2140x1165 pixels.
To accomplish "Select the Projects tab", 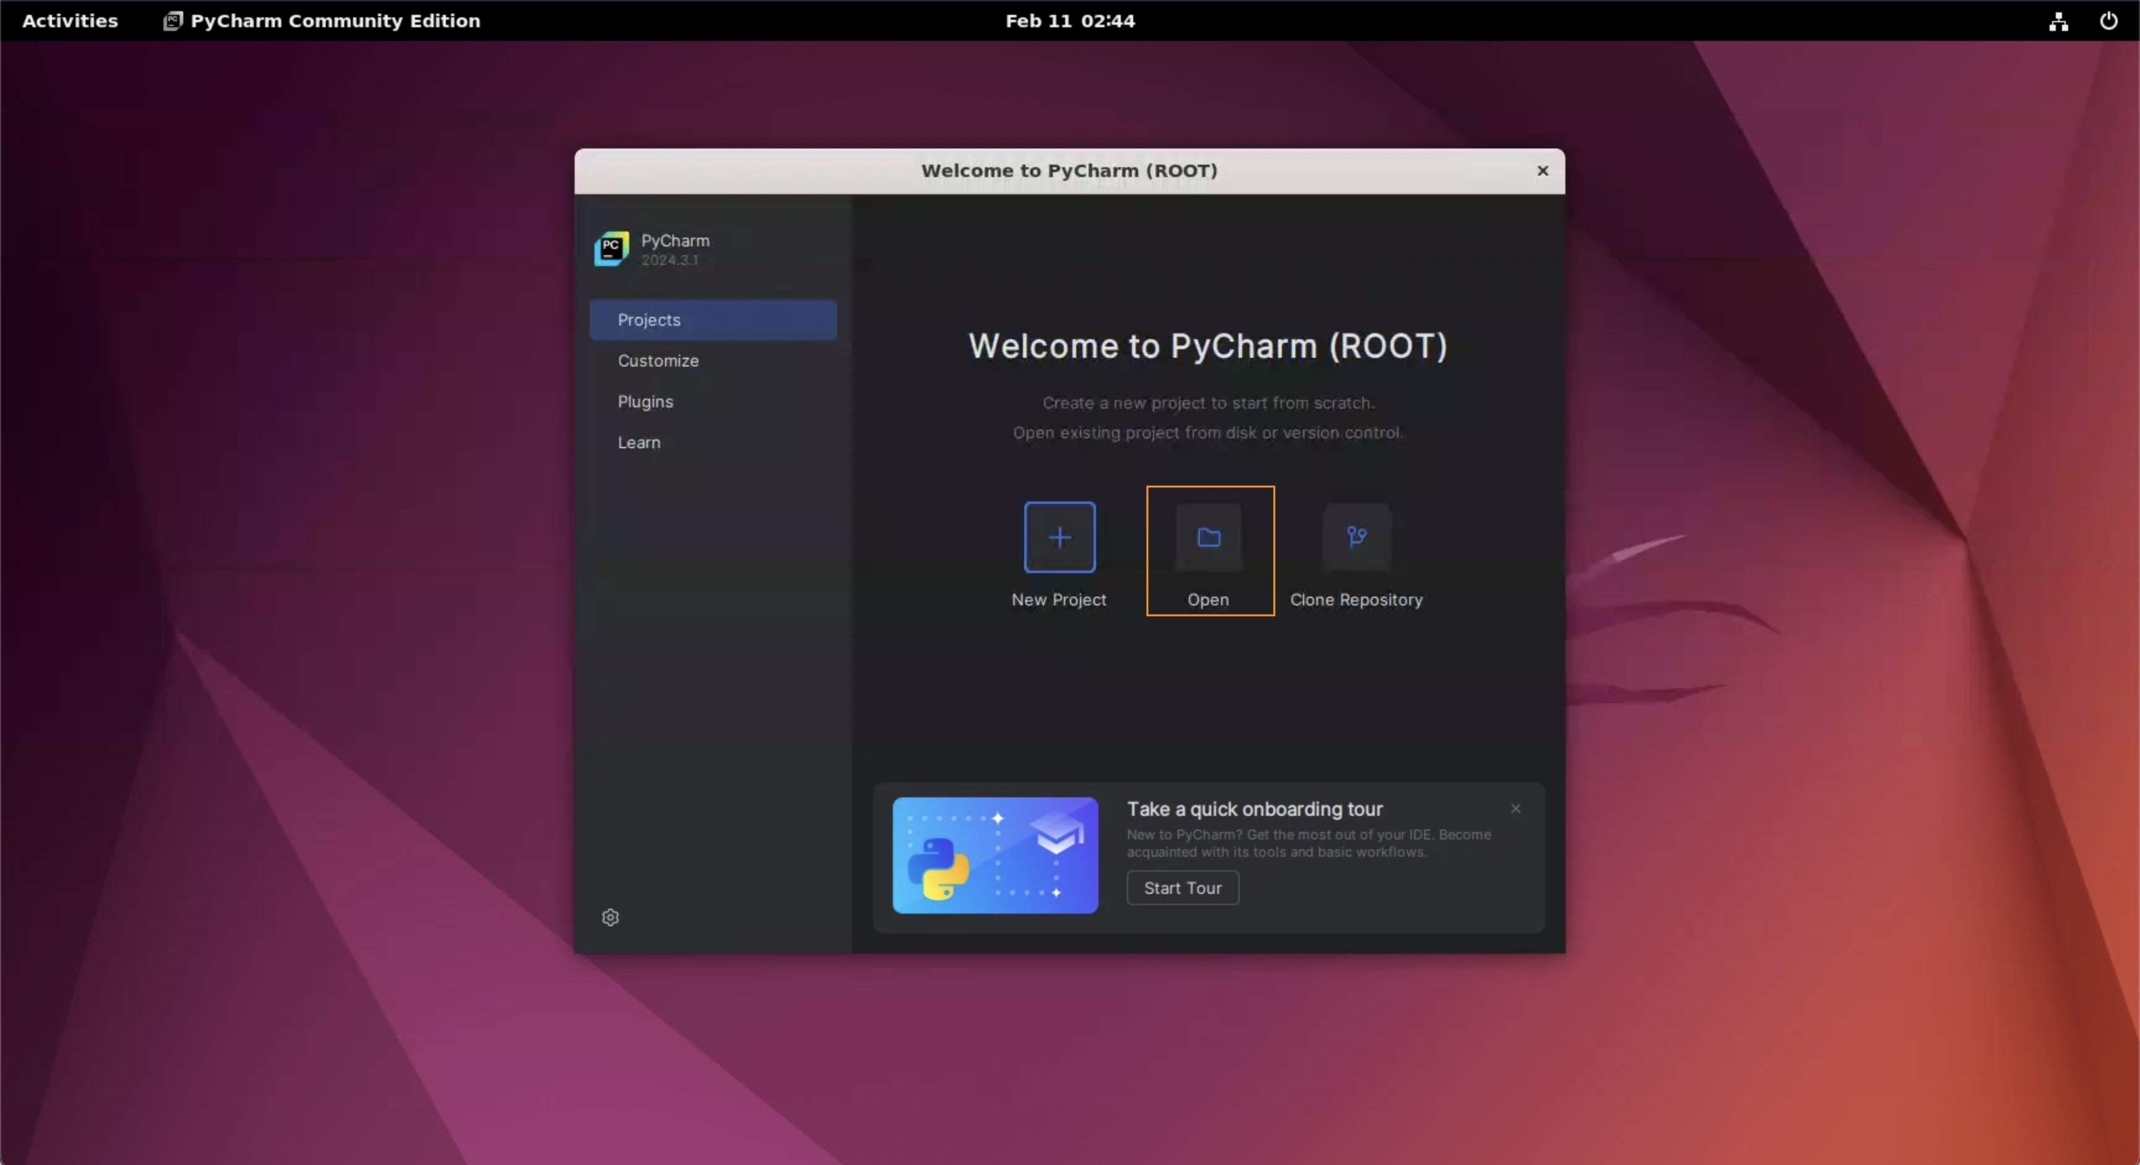I will click(x=713, y=319).
